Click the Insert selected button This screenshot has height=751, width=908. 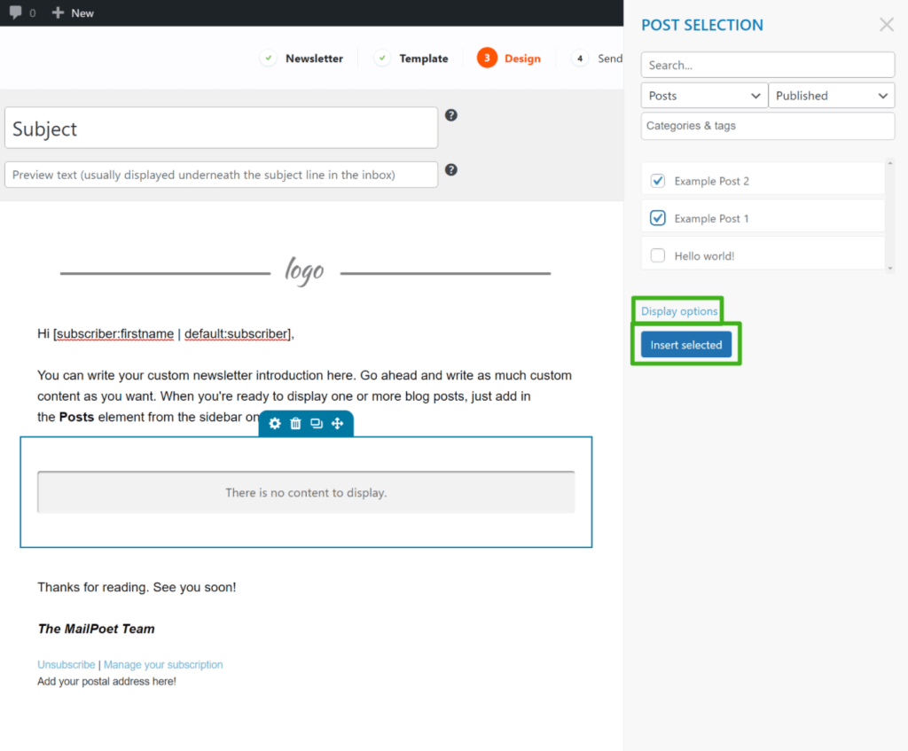pos(685,345)
